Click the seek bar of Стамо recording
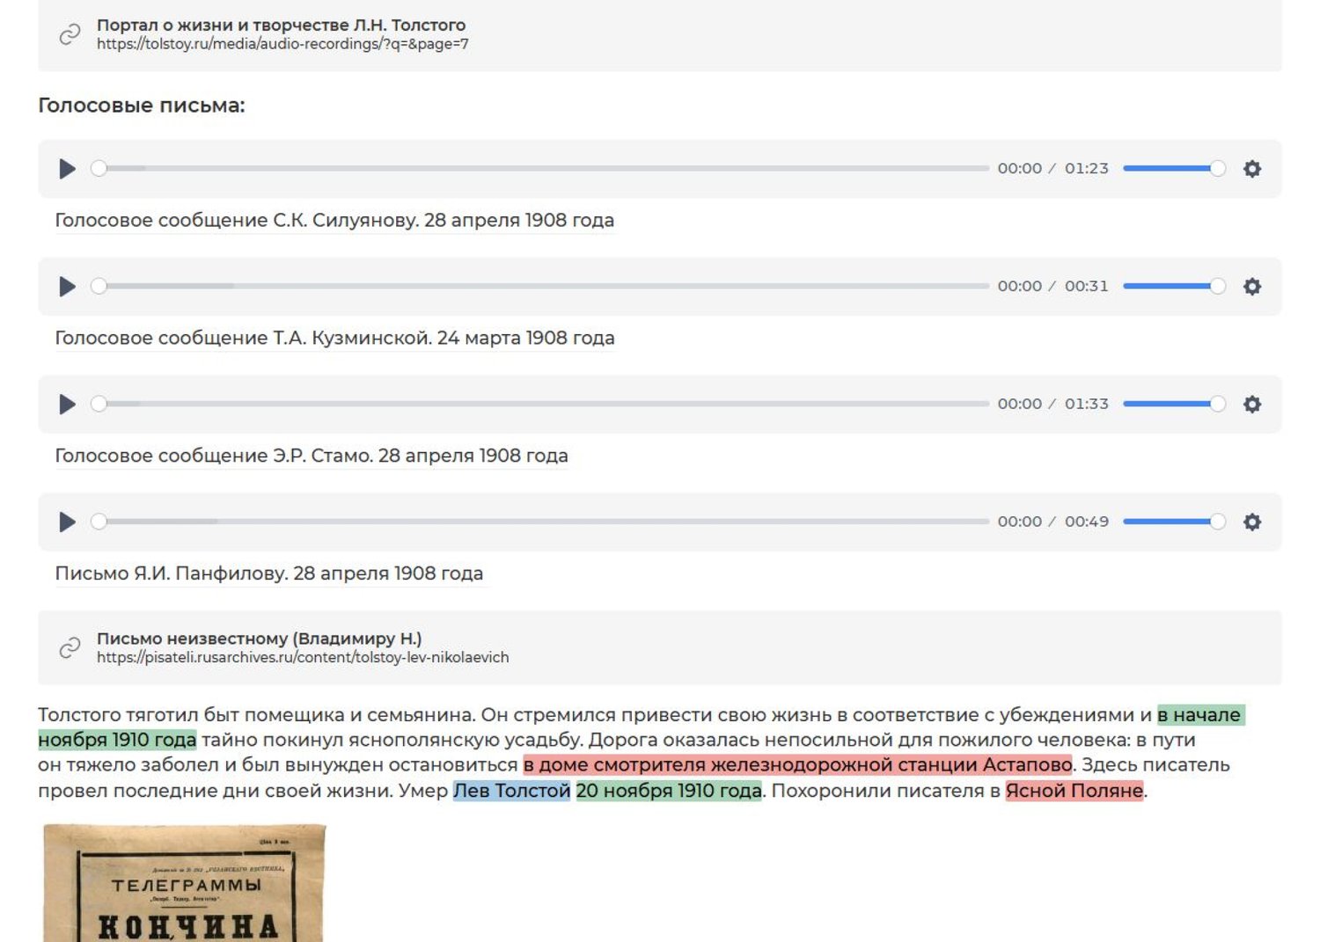The width and height of the screenshot is (1320, 942). [x=543, y=405]
